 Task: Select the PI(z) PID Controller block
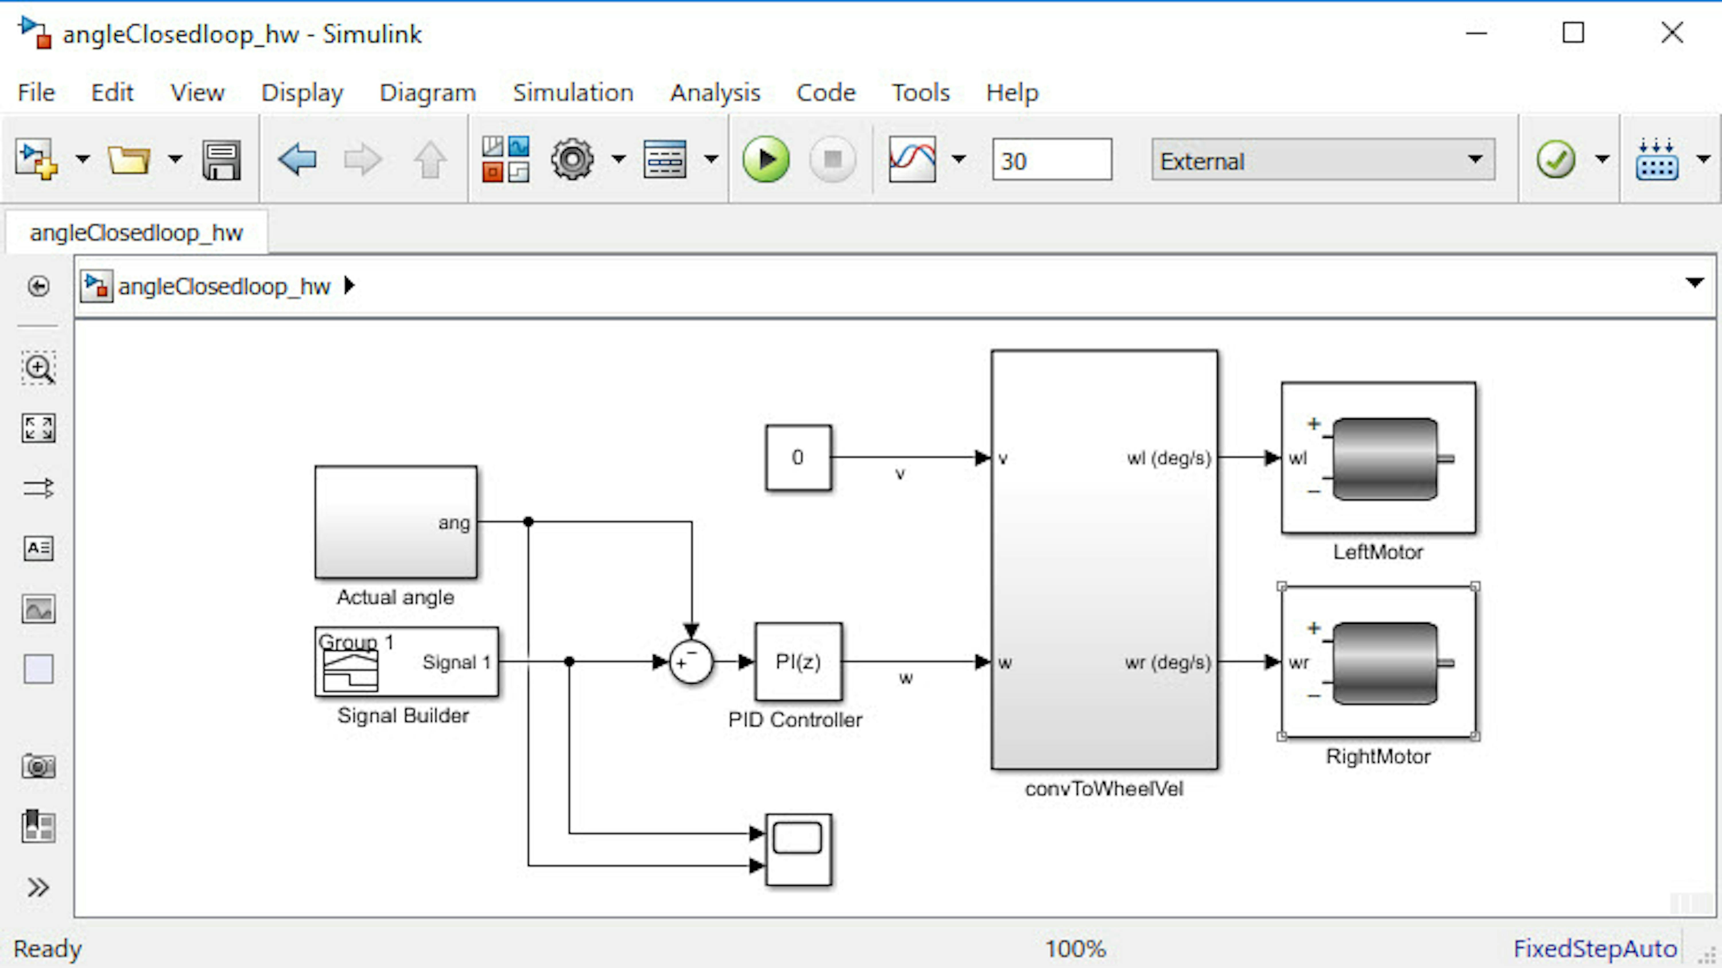coord(798,661)
